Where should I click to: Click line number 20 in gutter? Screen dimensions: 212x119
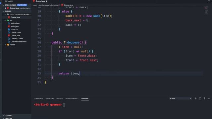pos(39,16)
